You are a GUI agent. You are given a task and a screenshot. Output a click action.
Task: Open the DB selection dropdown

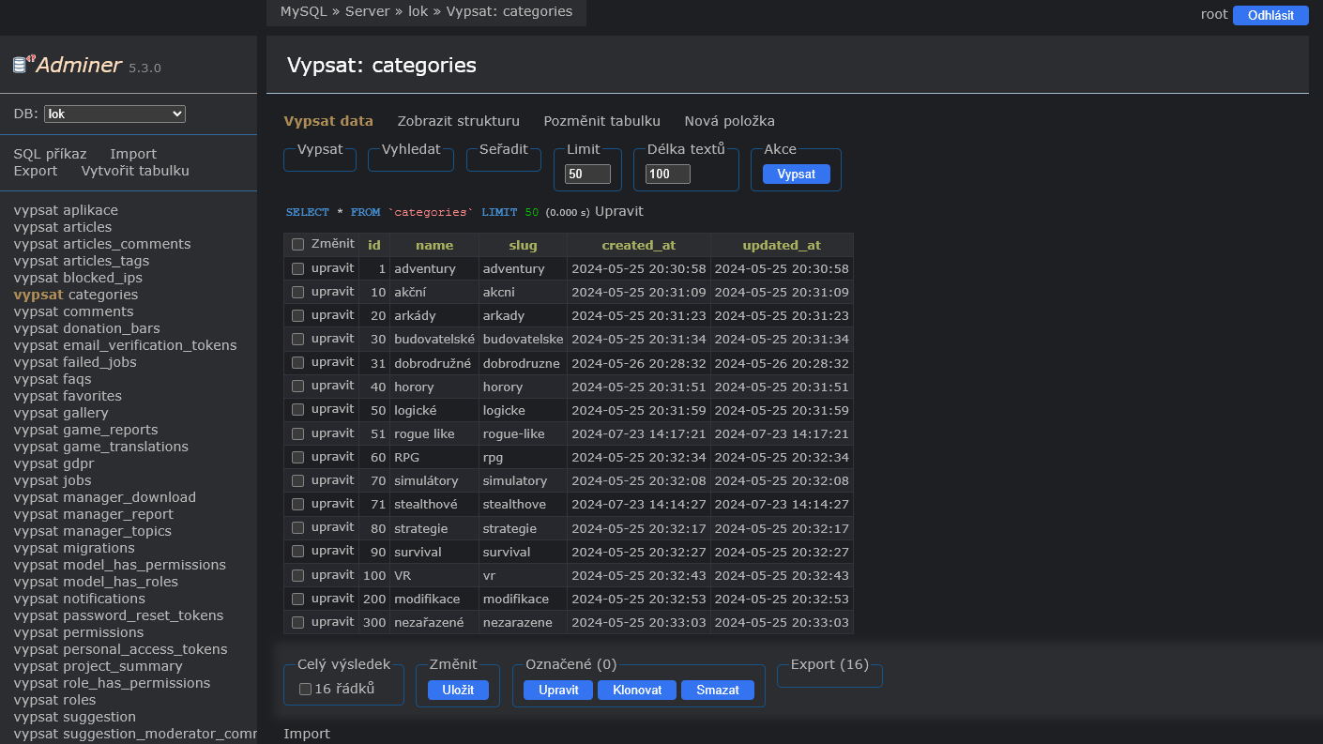pyautogui.click(x=114, y=114)
